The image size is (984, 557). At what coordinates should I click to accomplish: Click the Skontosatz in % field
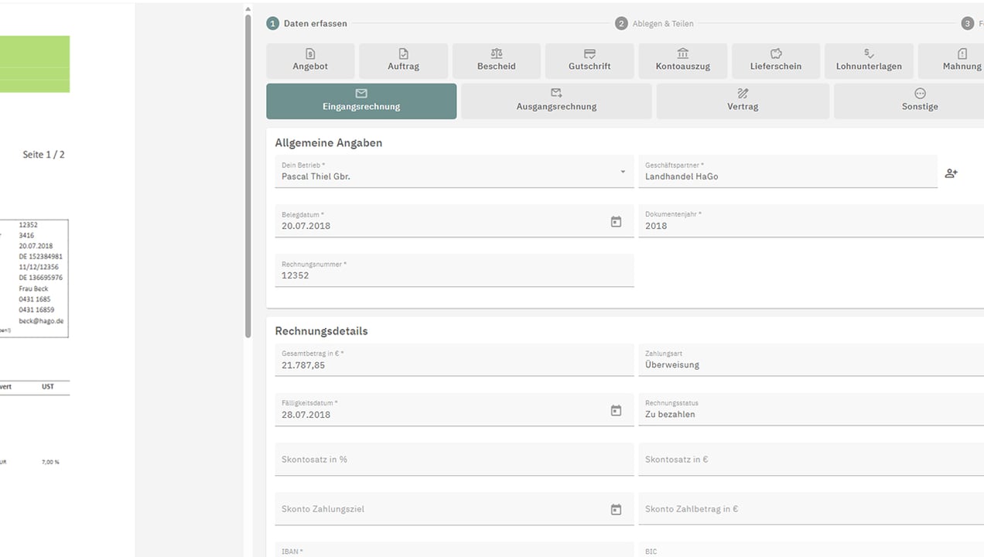pyautogui.click(x=454, y=460)
